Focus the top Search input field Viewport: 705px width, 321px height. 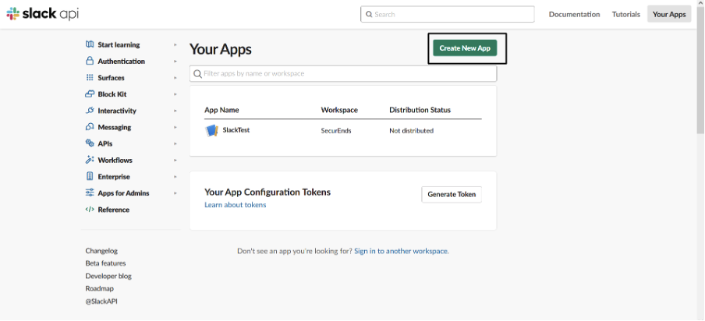[x=448, y=14]
